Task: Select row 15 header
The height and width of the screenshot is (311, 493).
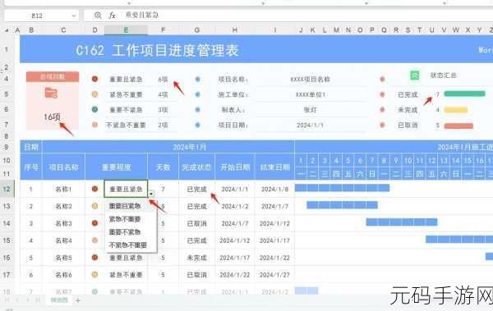Action: [7, 240]
